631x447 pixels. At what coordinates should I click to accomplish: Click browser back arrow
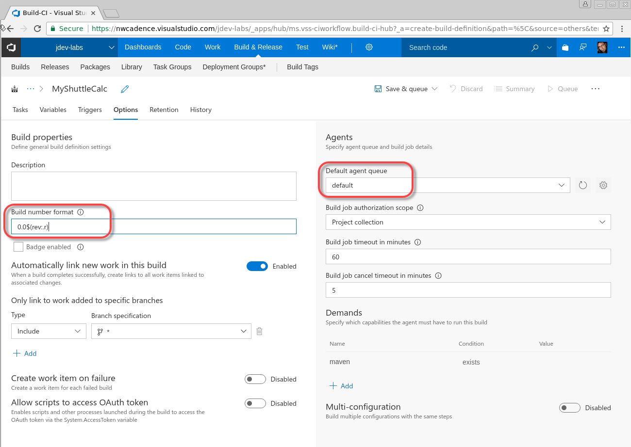[x=10, y=29]
